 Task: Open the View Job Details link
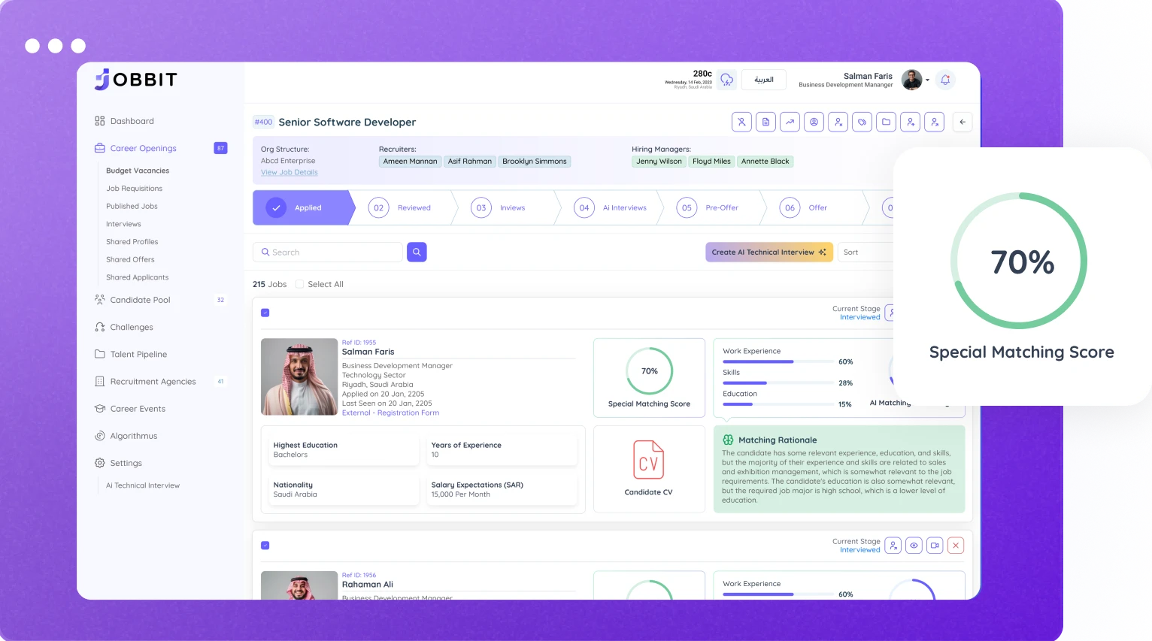point(289,172)
